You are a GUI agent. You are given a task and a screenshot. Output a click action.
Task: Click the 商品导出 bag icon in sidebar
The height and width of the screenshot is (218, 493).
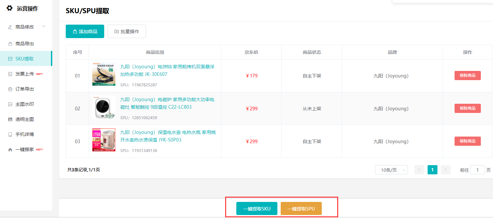click(x=10, y=44)
